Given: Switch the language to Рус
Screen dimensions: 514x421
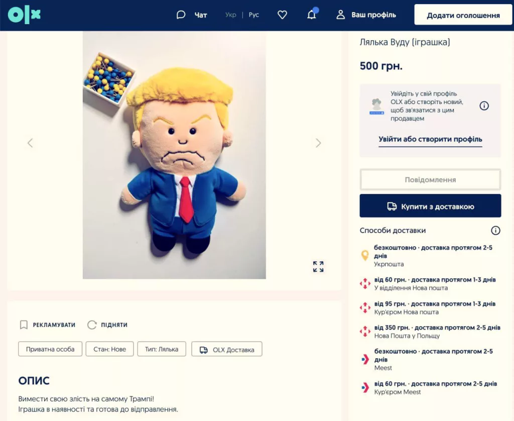Looking at the screenshot, I should point(253,15).
